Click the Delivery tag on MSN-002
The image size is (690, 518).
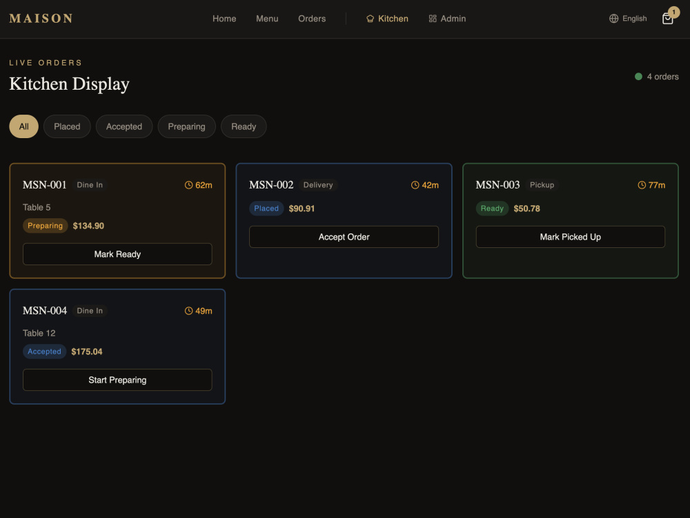point(318,185)
